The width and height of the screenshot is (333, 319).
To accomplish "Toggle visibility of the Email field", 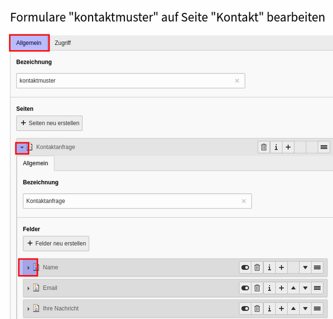I will click(245, 288).
